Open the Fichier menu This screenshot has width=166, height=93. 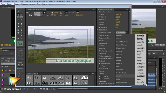point(3,4)
